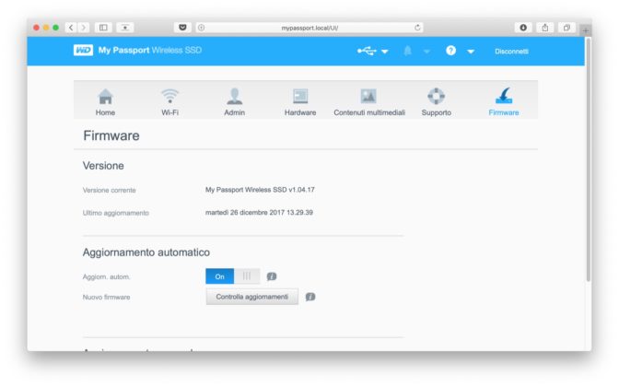The image size is (619, 387).
Task: Switch to the Hardware tab
Action: (300, 102)
